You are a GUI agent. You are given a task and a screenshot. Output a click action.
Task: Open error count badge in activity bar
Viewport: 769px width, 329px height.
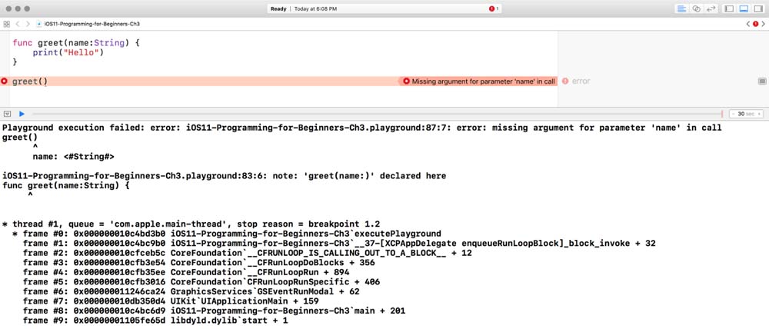(494, 8)
